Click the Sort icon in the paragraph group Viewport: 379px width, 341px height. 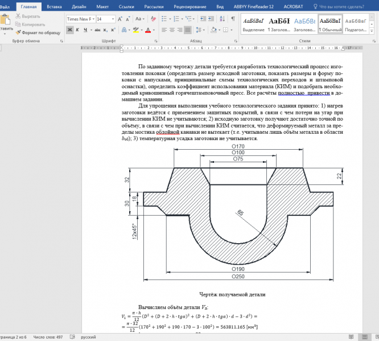tap(222, 19)
